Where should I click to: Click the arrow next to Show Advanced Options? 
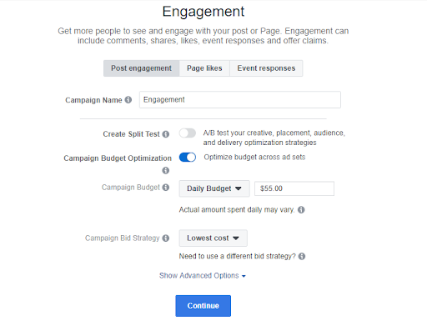click(x=244, y=276)
